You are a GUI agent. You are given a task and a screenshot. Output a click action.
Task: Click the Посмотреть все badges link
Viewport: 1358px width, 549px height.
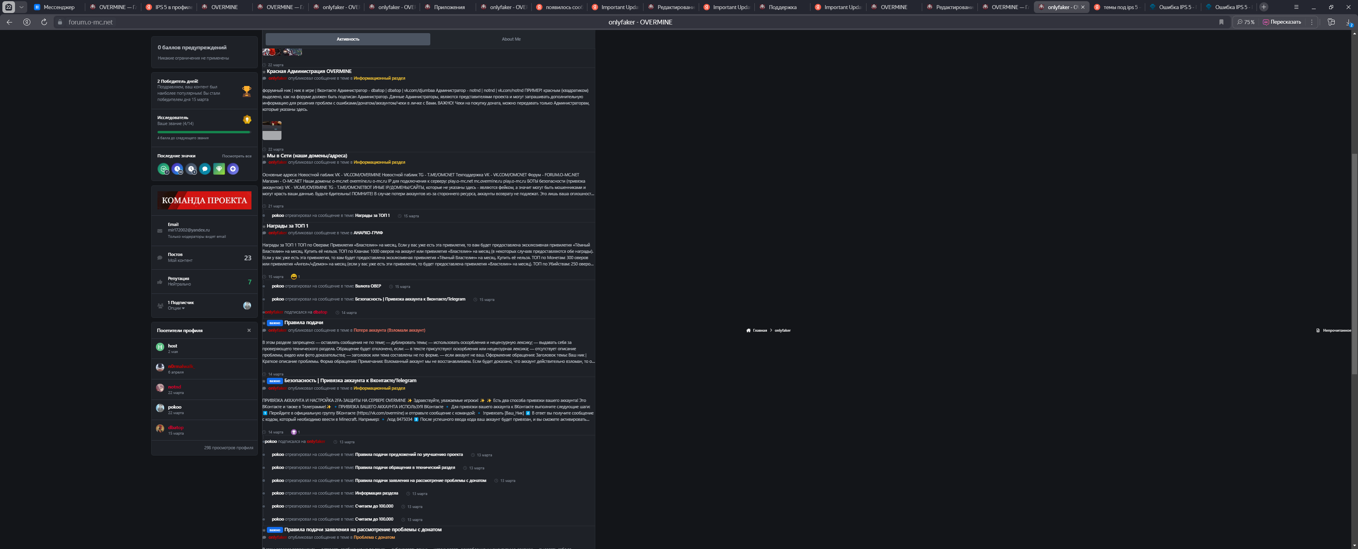(x=237, y=156)
